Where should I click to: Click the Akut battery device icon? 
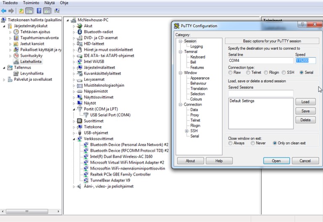point(80,26)
